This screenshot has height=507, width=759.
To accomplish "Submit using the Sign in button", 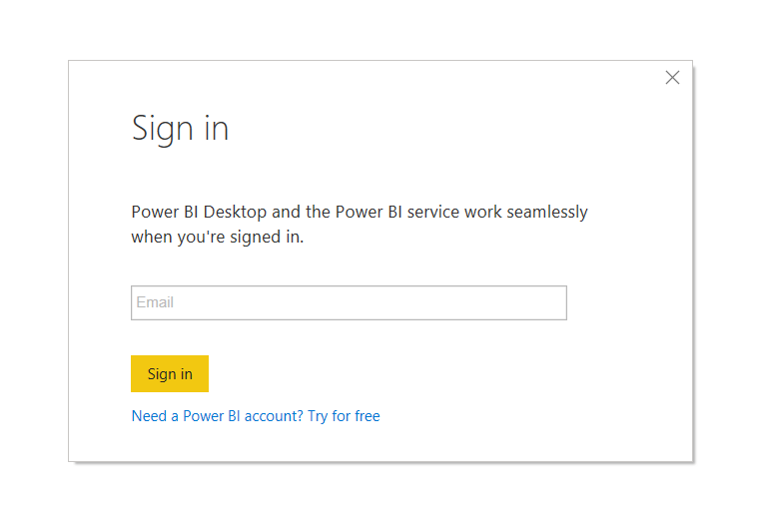I will (170, 373).
